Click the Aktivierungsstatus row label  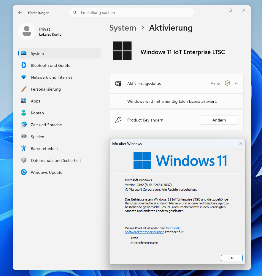point(144,83)
